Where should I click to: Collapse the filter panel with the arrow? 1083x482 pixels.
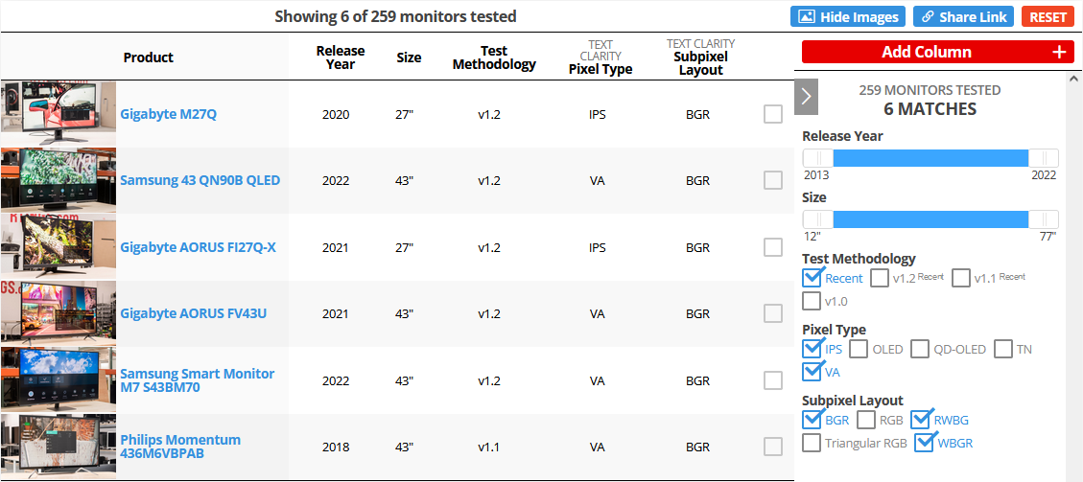tap(807, 96)
